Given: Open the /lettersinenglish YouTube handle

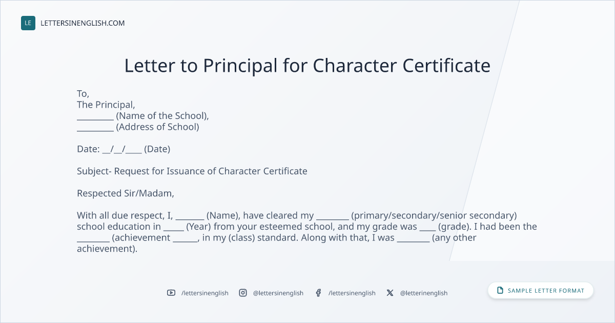Looking at the screenshot, I should 205,293.
